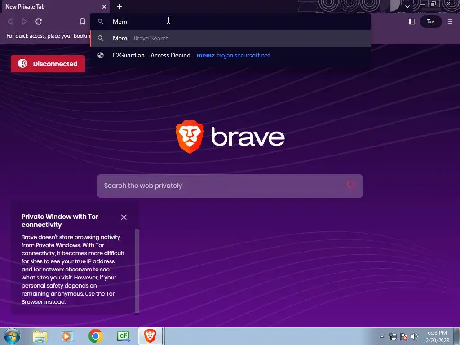Open the C# application in taskbar
The image size is (460, 345).
(x=123, y=336)
